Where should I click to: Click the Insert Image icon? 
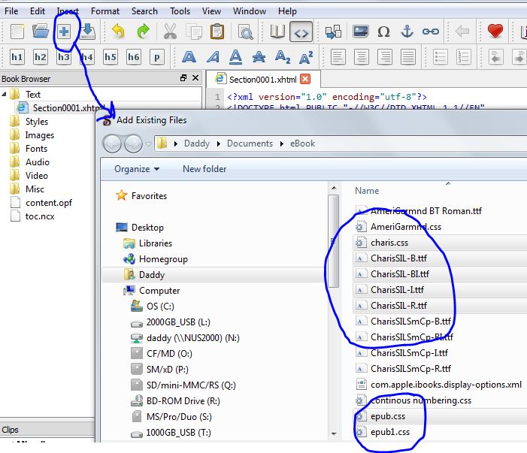coord(360,32)
